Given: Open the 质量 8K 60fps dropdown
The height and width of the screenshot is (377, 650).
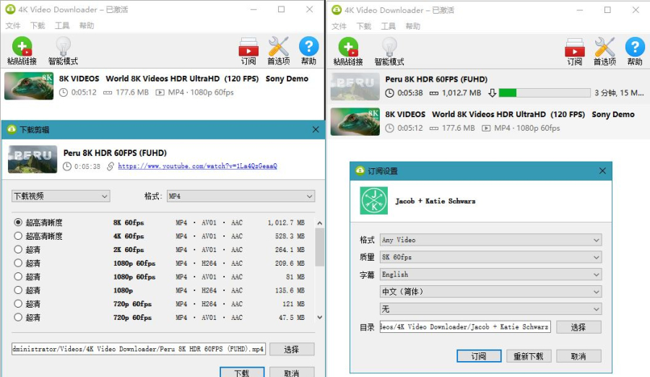Looking at the screenshot, I should 490,257.
